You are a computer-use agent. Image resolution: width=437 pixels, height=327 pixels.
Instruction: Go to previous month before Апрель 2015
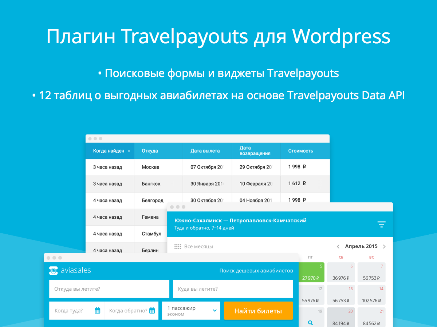(338, 247)
